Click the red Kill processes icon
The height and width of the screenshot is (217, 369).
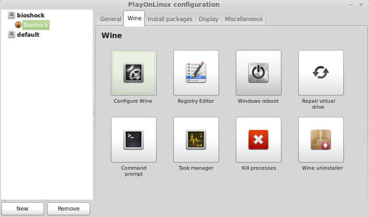click(258, 140)
